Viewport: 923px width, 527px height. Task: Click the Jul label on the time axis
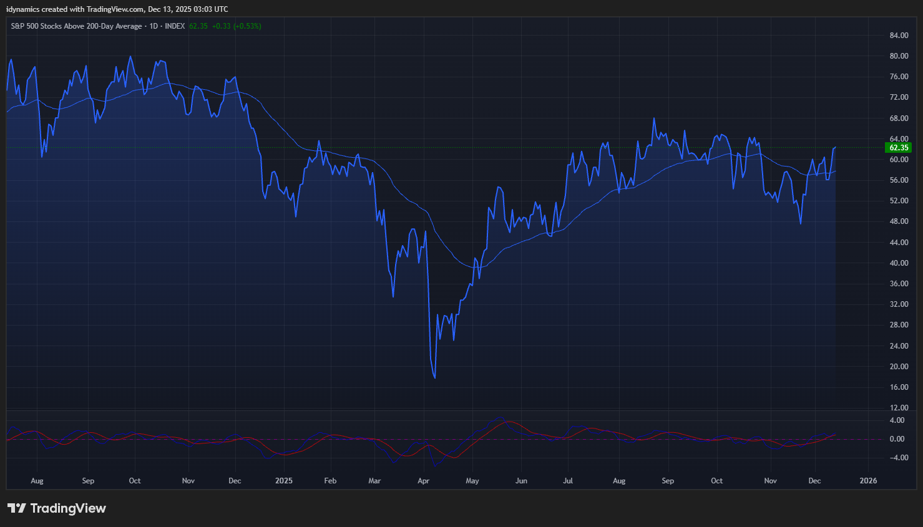568,481
